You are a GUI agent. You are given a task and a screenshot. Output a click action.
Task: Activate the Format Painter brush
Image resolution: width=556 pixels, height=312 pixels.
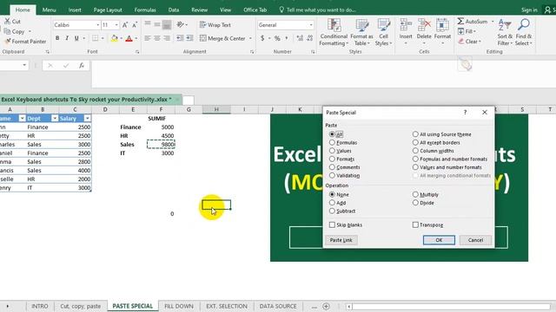pos(7,42)
